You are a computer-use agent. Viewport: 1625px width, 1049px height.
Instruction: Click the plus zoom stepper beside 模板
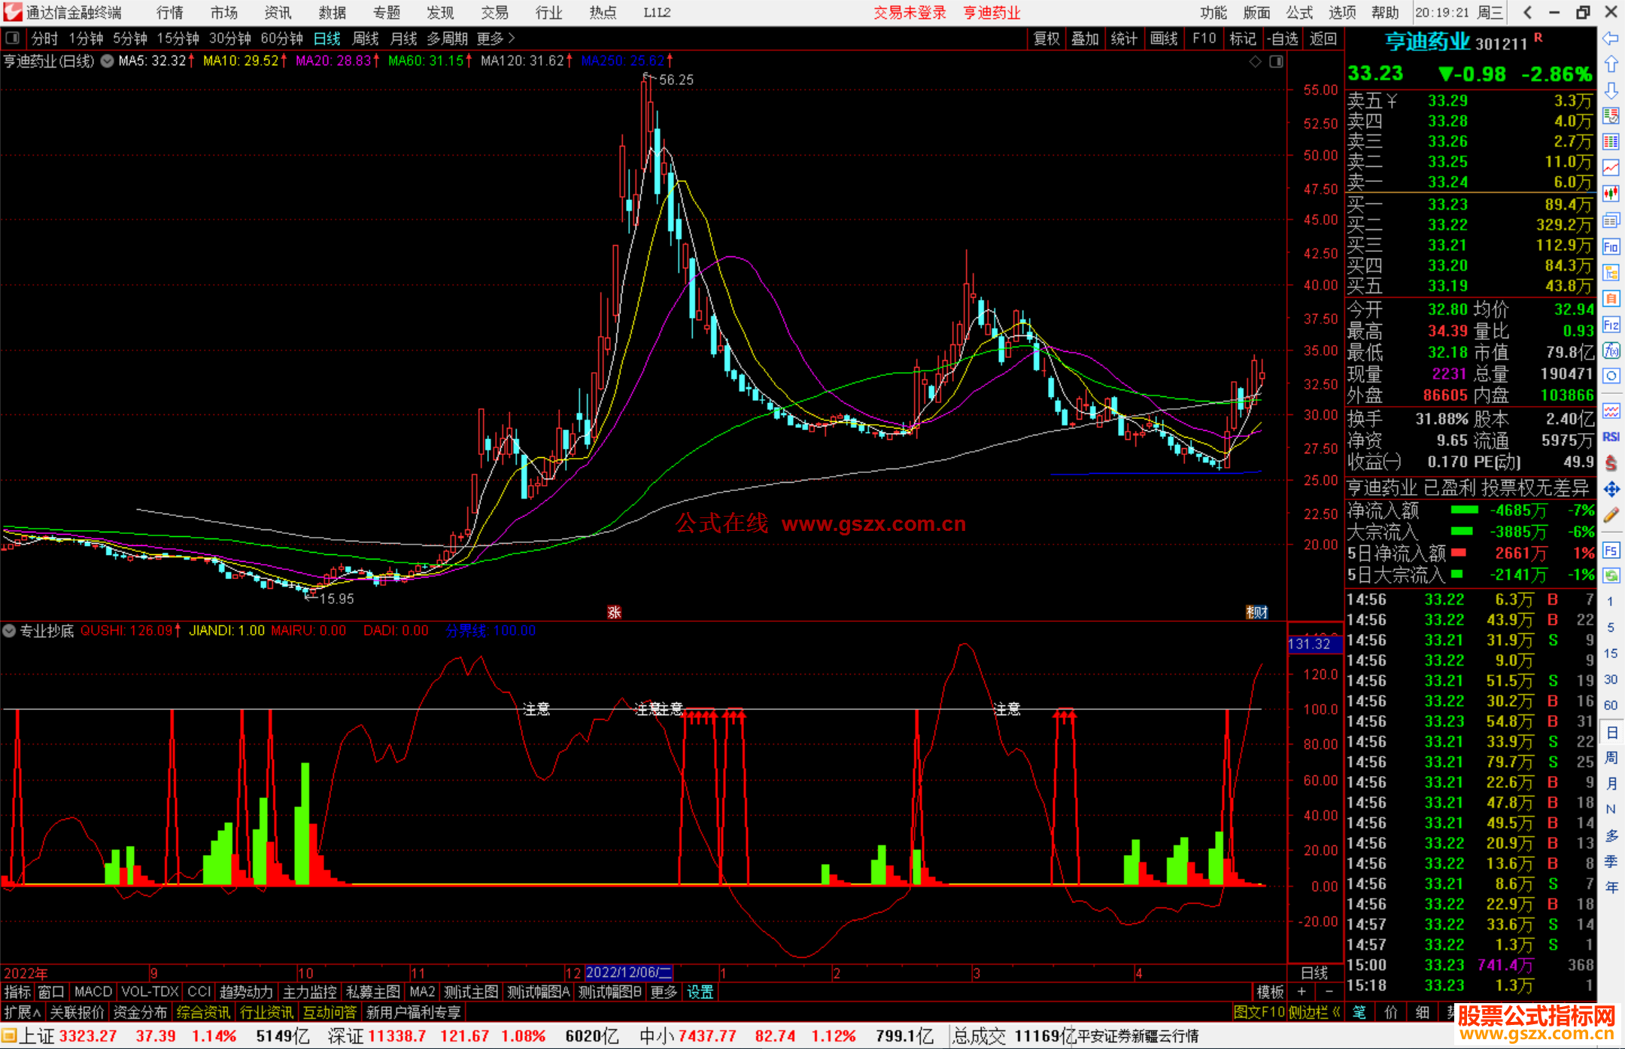(1302, 992)
